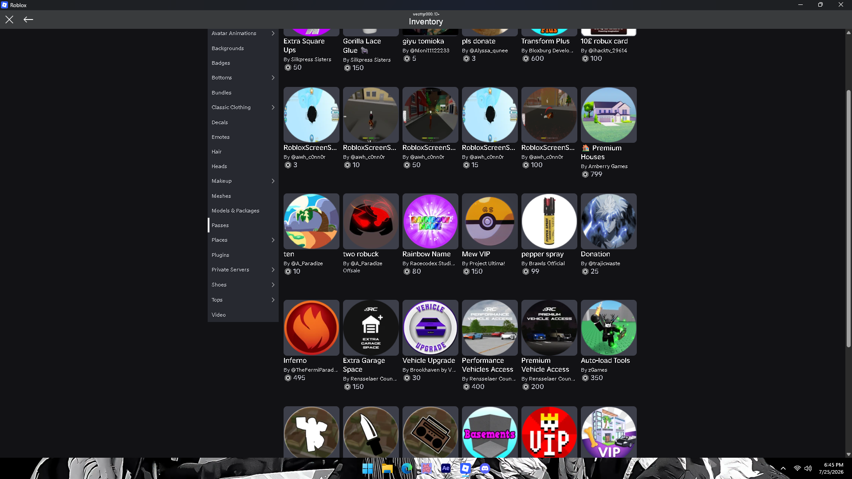This screenshot has width=852, height=479.
Task: Select the Badges category
Action: coord(243,63)
